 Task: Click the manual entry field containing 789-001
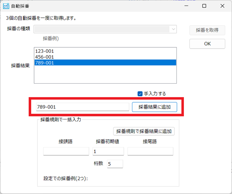click(83, 107)
